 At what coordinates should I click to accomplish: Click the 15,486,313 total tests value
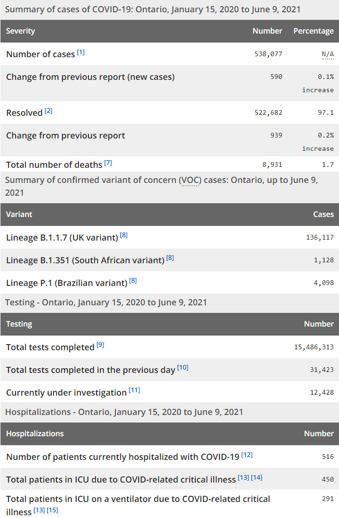coord(313,347)
